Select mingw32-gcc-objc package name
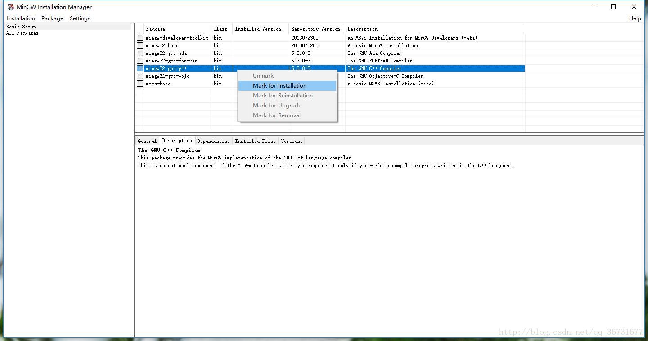648x341 pixels. click(167, 76)
